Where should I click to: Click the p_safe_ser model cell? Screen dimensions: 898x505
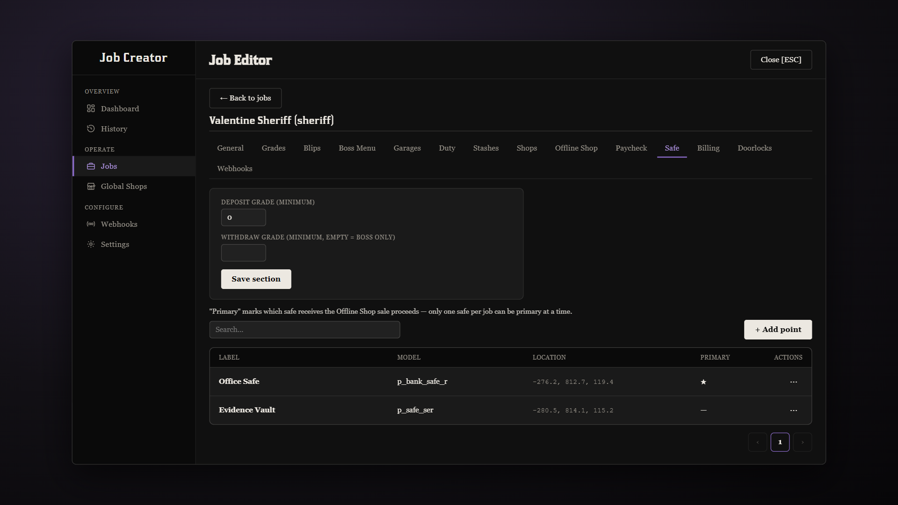[x=415, y=410]
